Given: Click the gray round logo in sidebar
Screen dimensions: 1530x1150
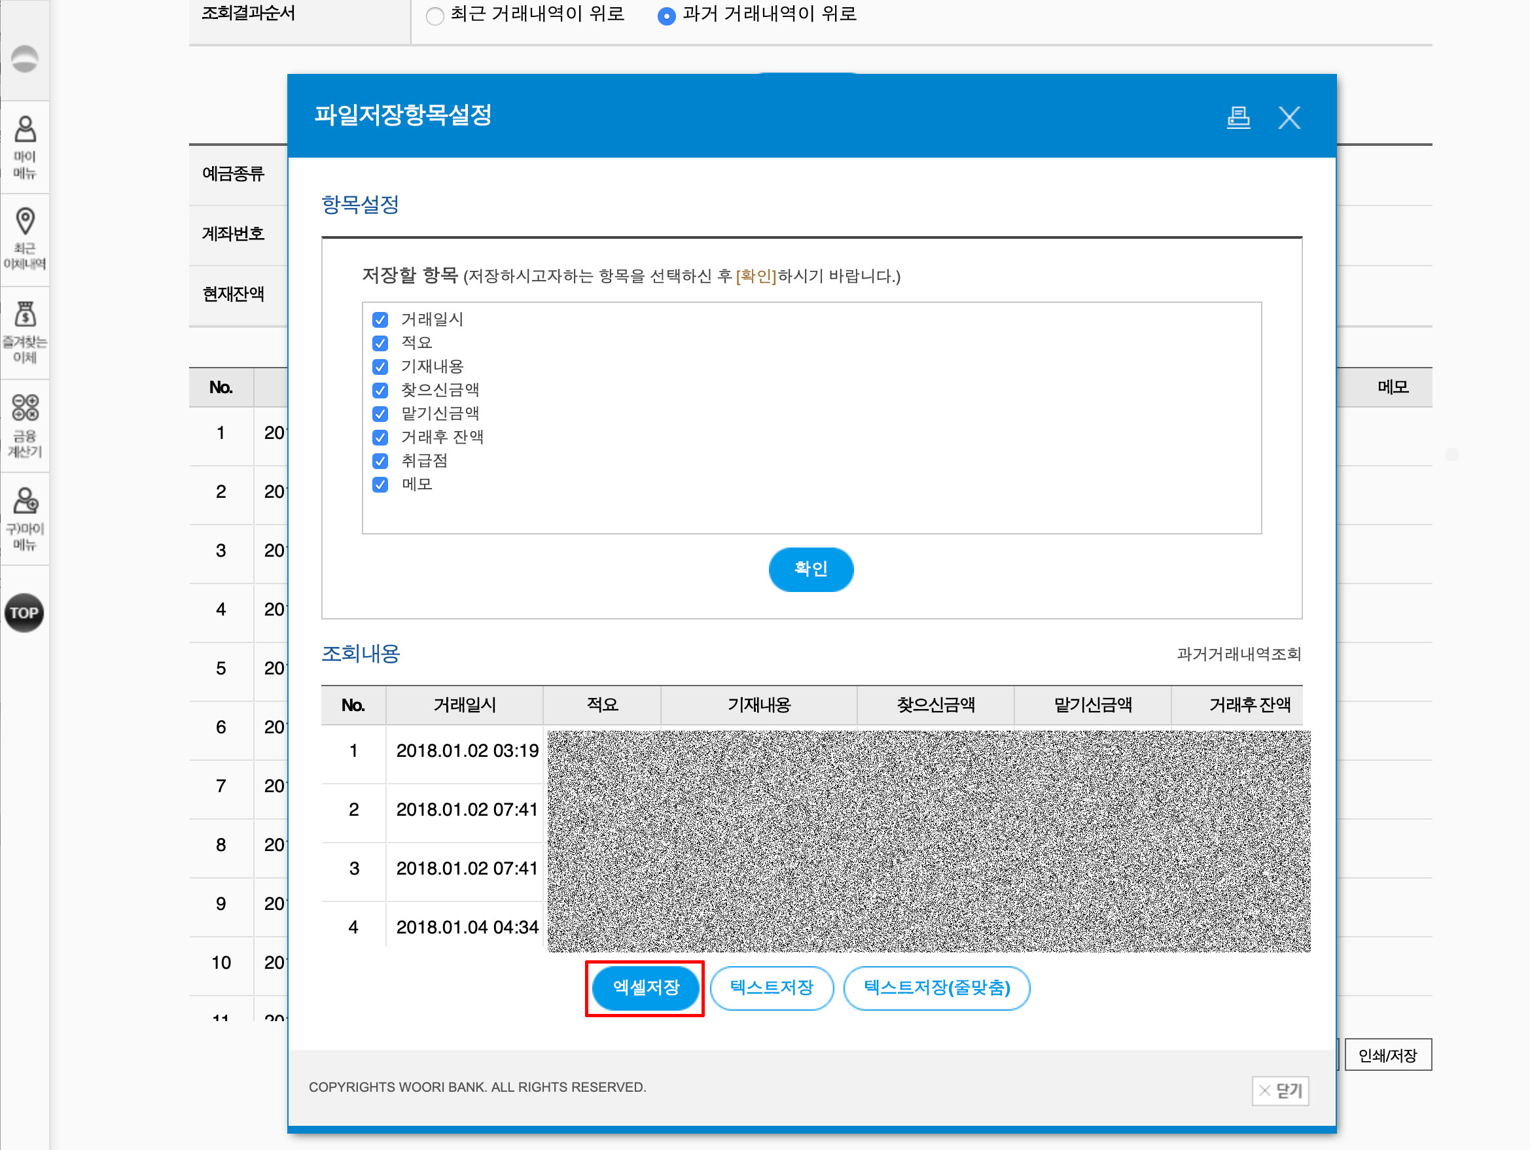Looking at the screenshot, I should [x=25, y=59].
